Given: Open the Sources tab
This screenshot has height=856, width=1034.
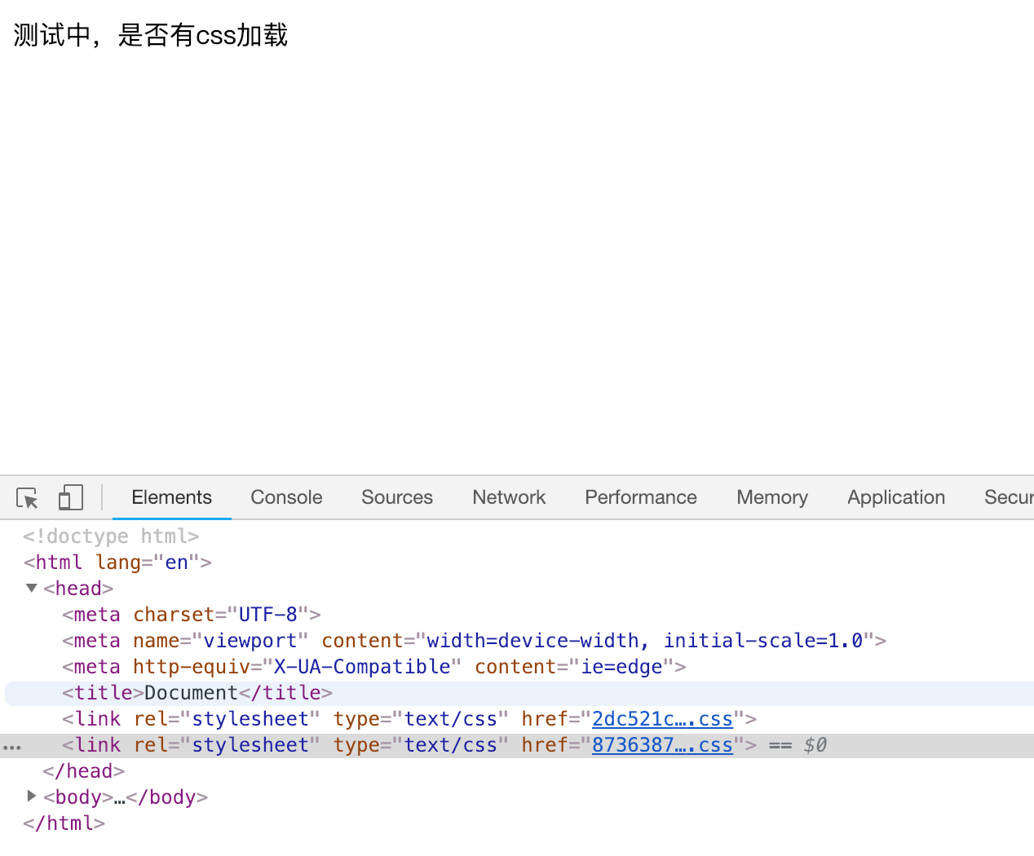Looking at the screenshot, I should (x=397, y=497).
